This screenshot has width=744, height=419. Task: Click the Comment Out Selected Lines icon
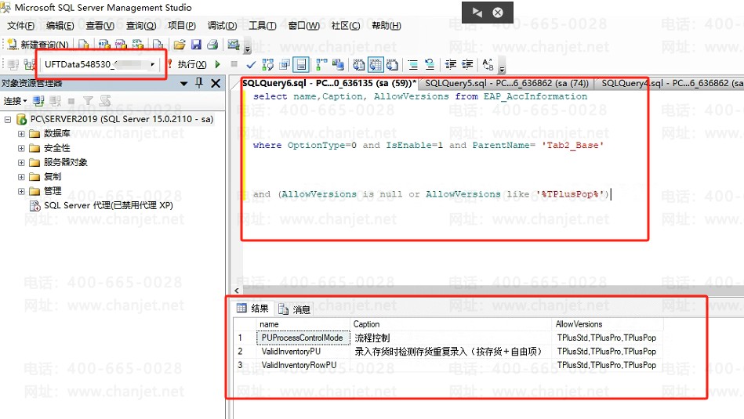[413, 64]
